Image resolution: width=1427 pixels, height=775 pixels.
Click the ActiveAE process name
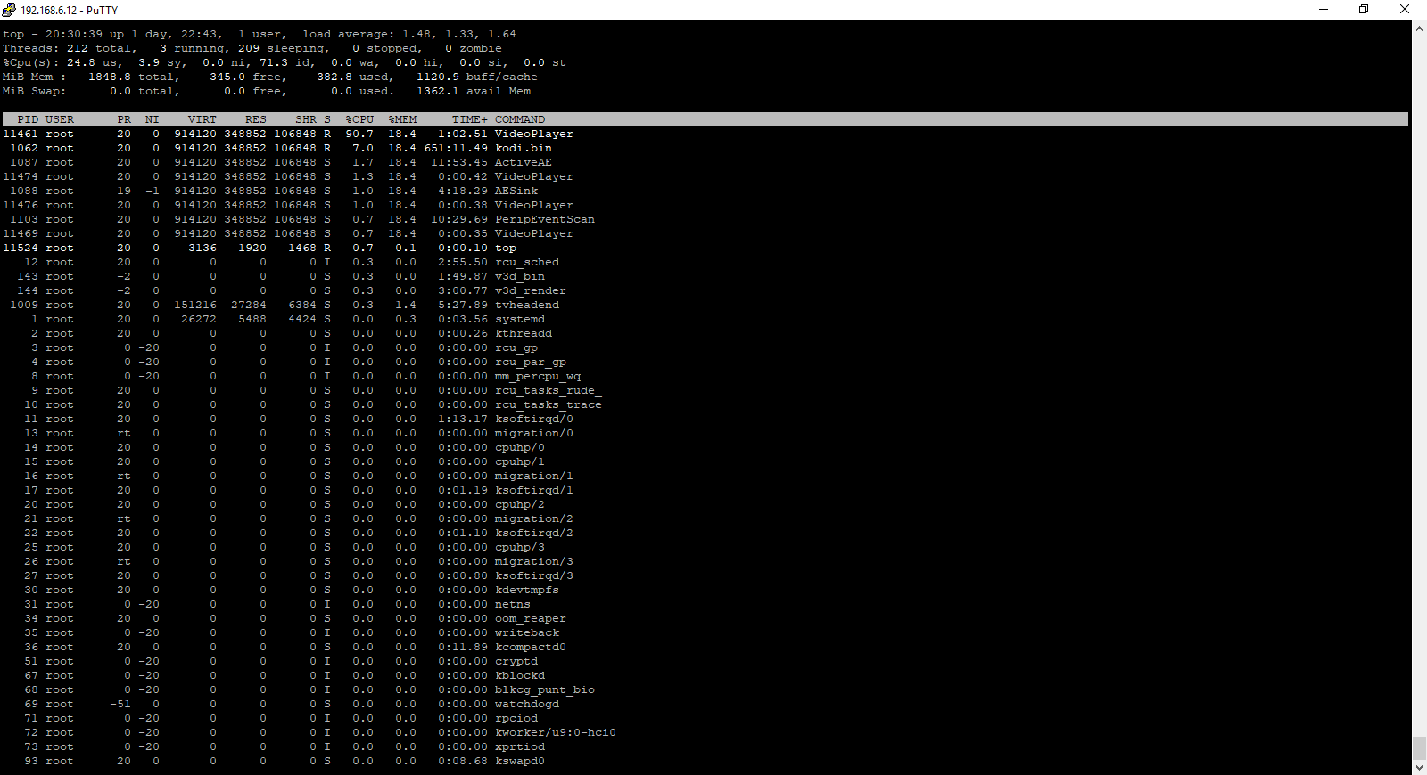[524, 163]
